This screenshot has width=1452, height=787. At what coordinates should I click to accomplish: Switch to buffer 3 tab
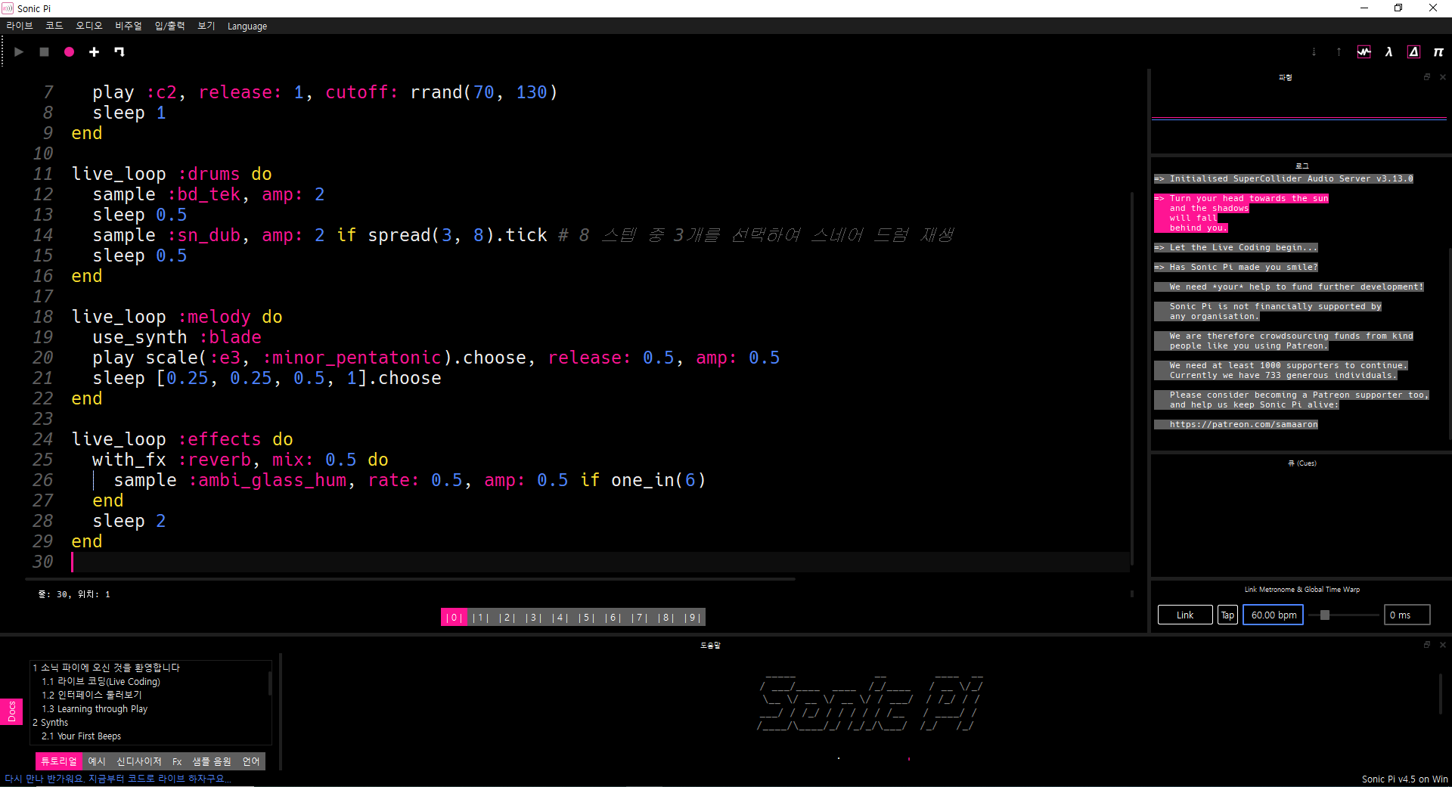(533, 618)
